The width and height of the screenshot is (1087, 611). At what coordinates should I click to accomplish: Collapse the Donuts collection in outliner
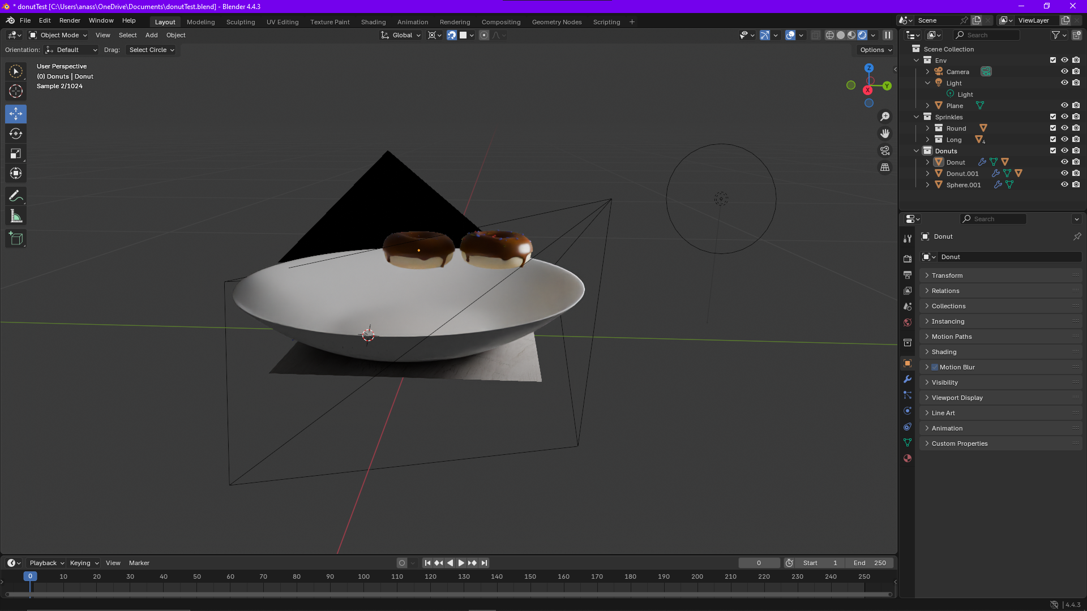point(916,150)
